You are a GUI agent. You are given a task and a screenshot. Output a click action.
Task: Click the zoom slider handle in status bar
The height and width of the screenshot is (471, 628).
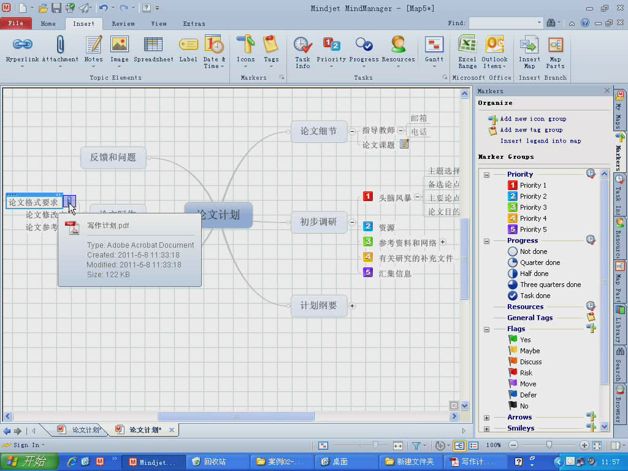coord(549,445)
